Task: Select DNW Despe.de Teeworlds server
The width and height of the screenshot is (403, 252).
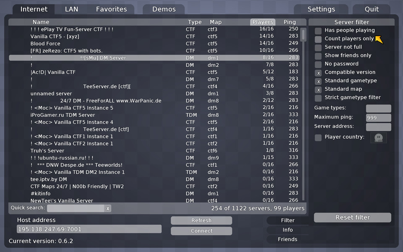Action: (154, 165)
